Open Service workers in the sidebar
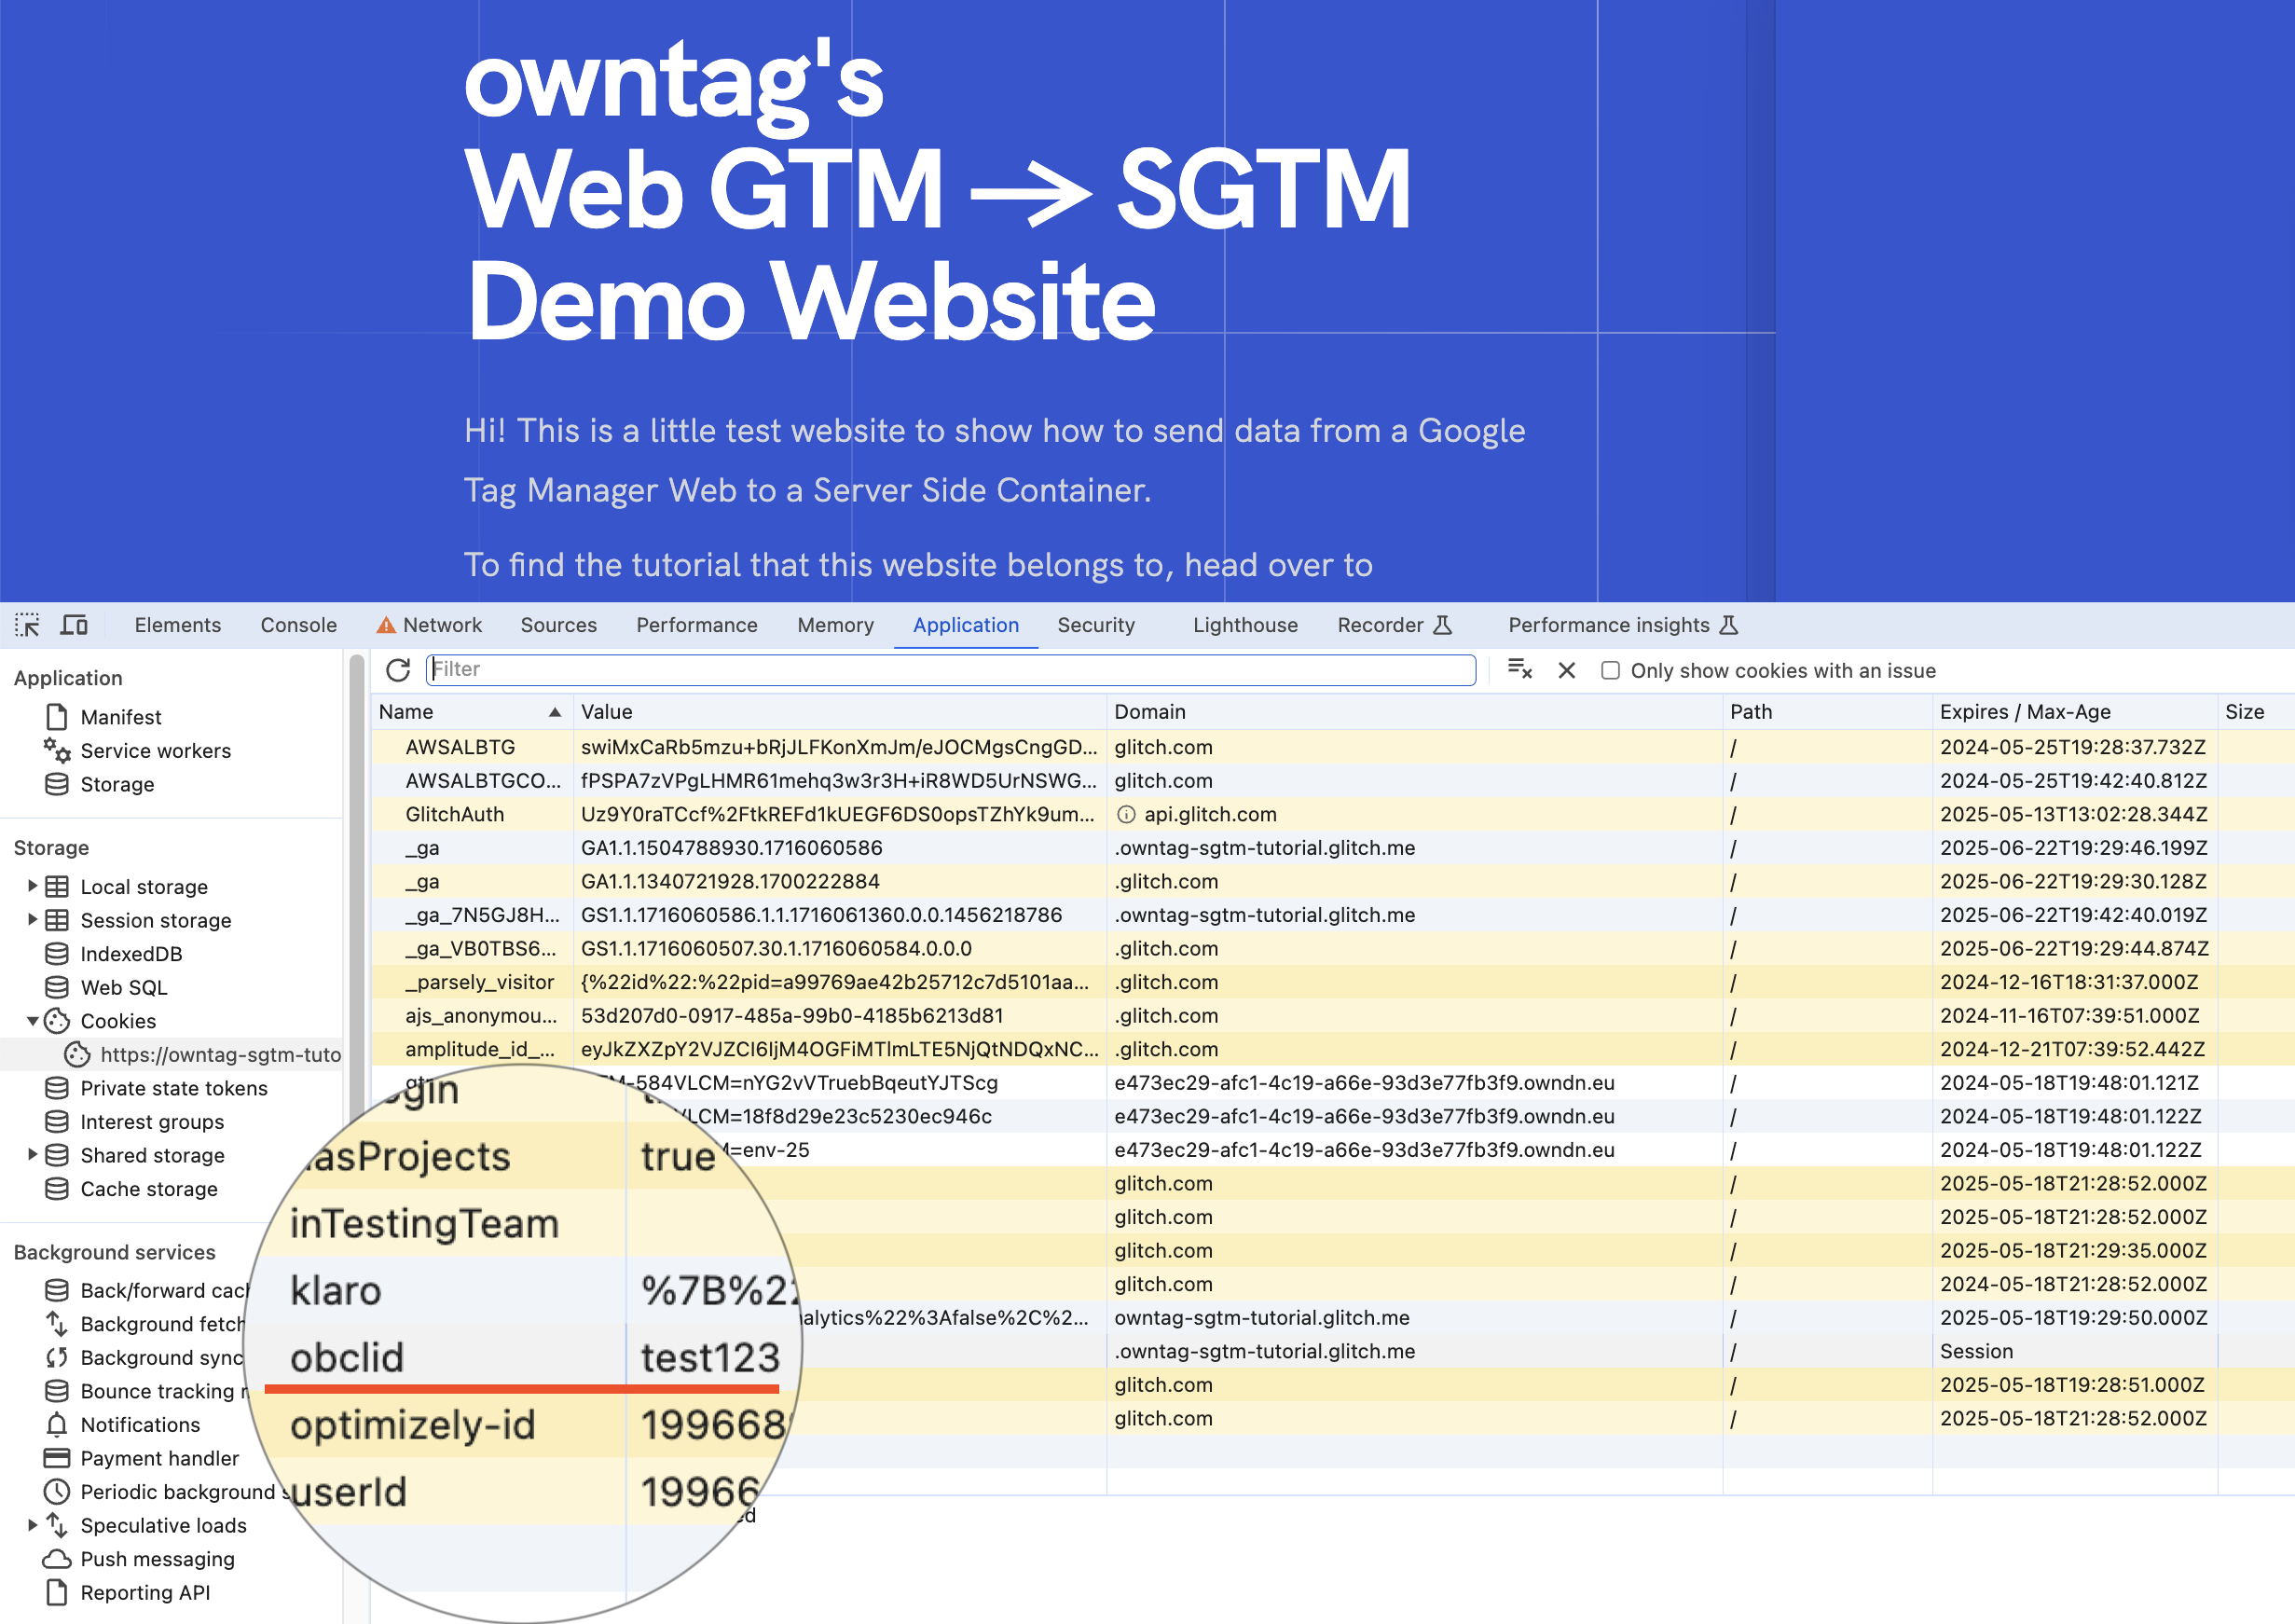Viewport: 2295px width, 1624px height. [x=155, y=751]
